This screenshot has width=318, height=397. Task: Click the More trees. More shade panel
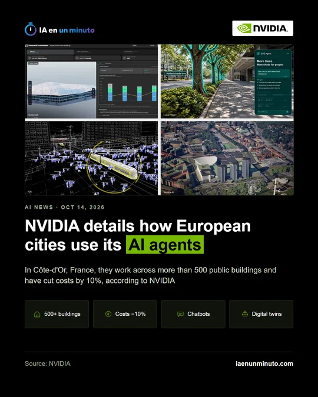(273, 82)
